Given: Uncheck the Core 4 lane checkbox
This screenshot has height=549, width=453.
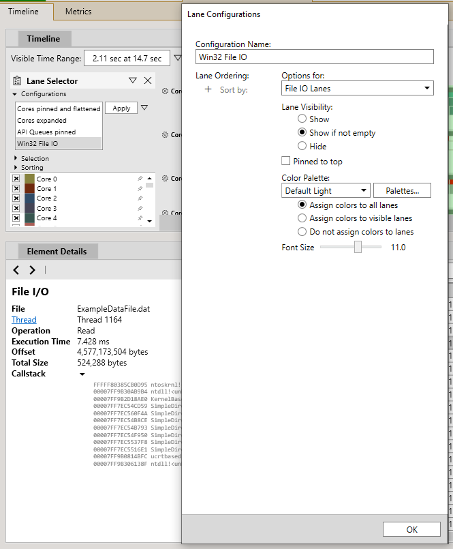Looking at the screenshot, I should point(16,218).
